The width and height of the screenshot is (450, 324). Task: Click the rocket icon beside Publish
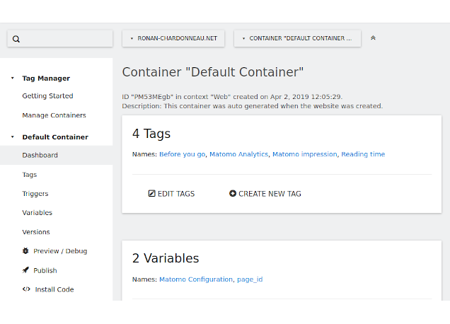25,270
